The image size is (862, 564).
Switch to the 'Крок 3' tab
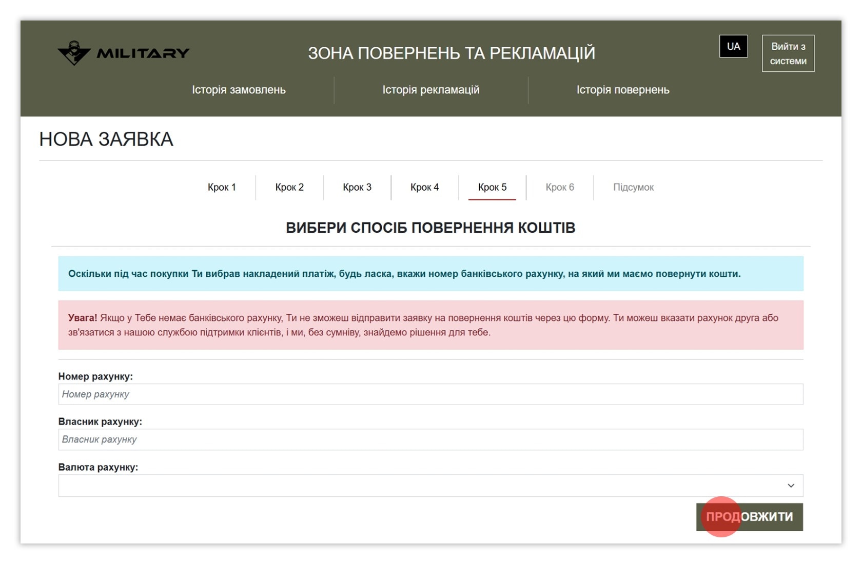click(357, 187)
